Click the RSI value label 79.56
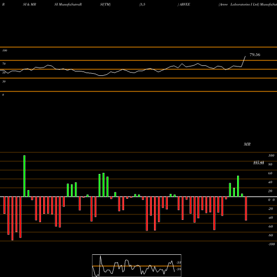The height and width of the screenshot is (277, 277). point(255,55)
